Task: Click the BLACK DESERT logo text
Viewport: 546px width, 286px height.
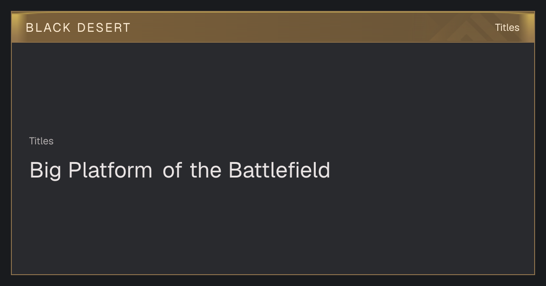Action: coord(78,28)
